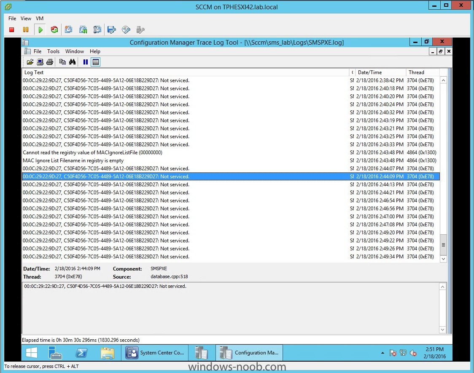Open snapshot manager icon
Screen dimensions: 474x373
click(x=97, y=30)
